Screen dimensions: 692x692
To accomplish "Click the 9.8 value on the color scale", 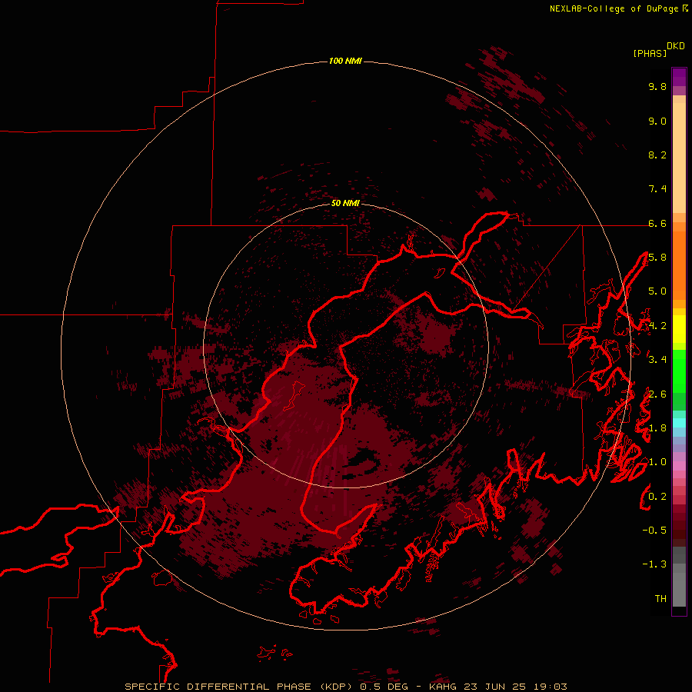I will click(x=657, y=86).
